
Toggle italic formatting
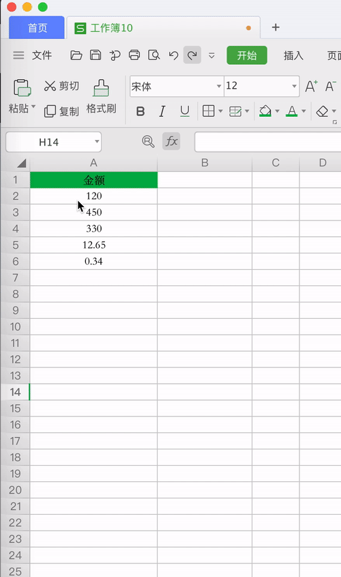tap(162, 111)
